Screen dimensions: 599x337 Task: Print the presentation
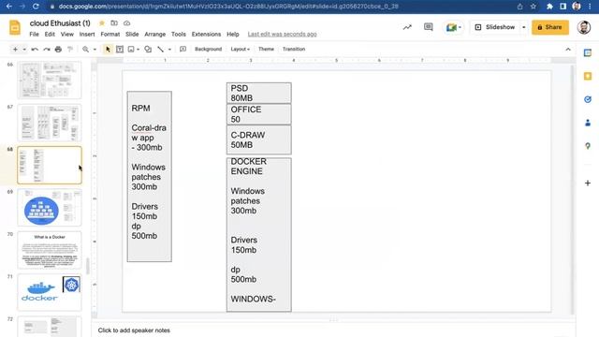[x=58, y=50]
